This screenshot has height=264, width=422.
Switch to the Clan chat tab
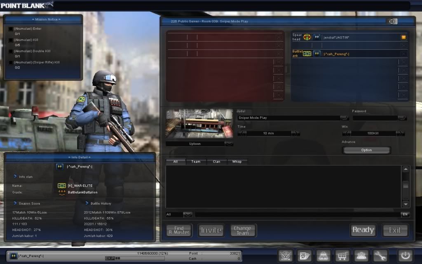click(x=217, y=162)
